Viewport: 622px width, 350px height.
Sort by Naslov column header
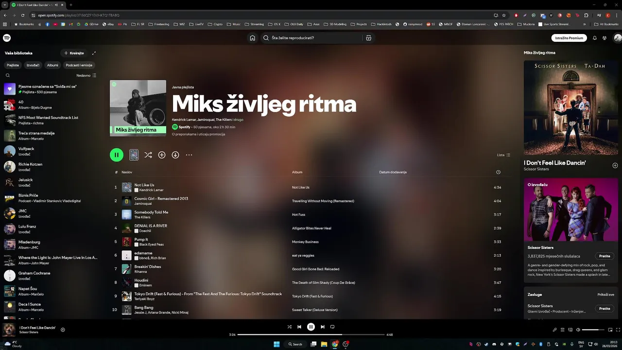[x=127, y=172]
